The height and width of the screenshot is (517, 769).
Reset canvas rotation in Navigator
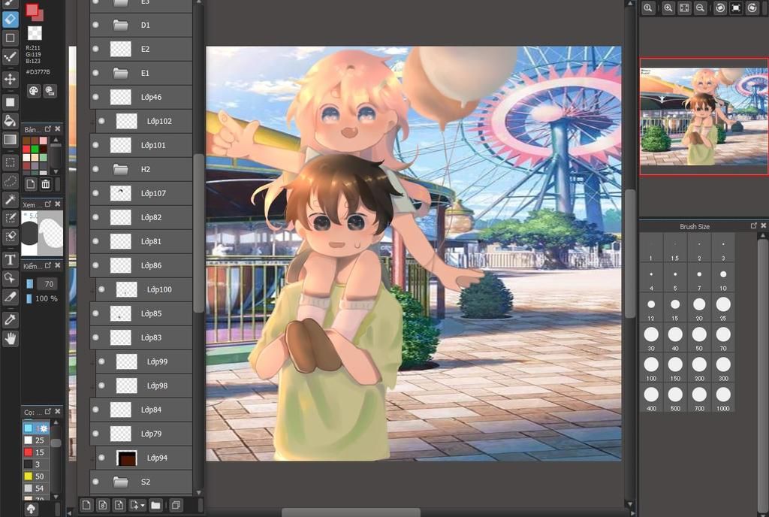pos(736,8)
